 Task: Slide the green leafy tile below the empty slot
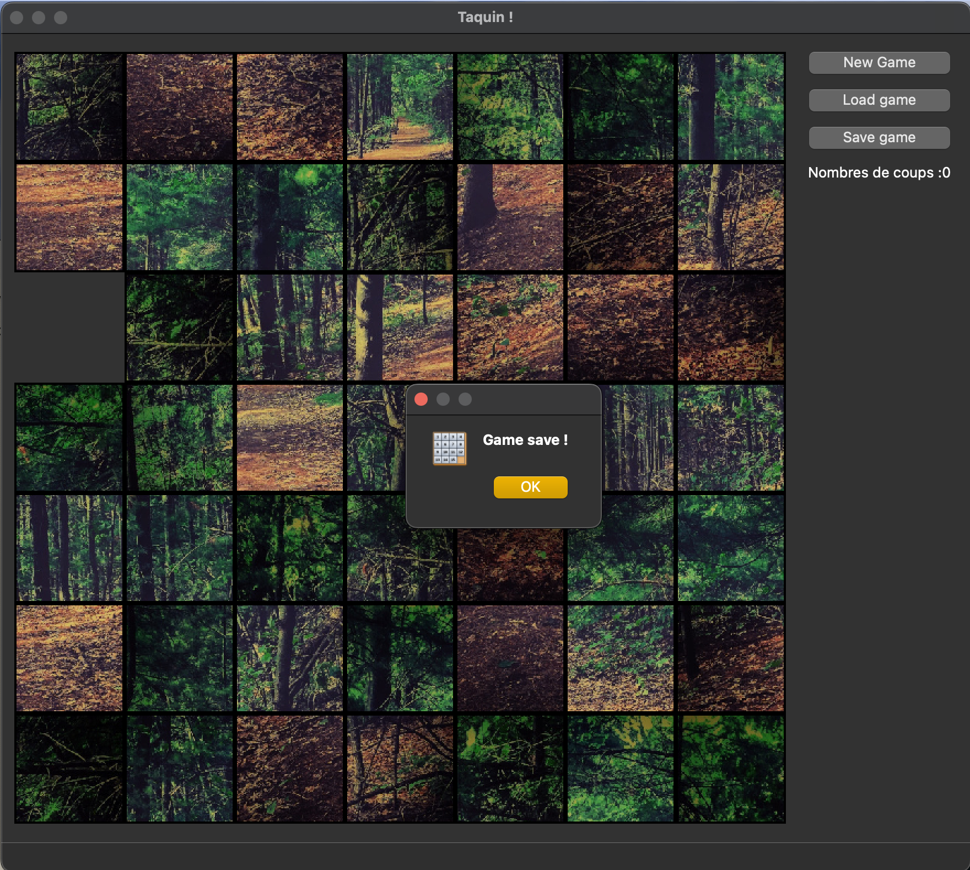(x=69, y=438)
